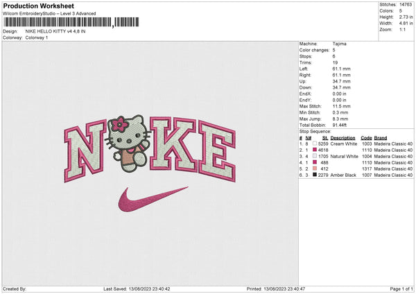The image size is (416, 294).
Task: Click the 'Stops:' label
Action: pos(306,56)
